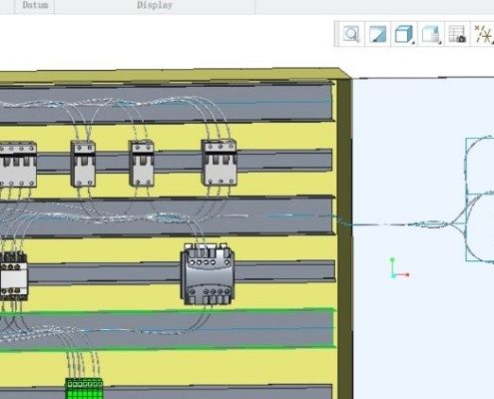Open the Display Style cube dropdown
Image resolution: width=494 pixels, height=399 pixels.
coord(404,34)
